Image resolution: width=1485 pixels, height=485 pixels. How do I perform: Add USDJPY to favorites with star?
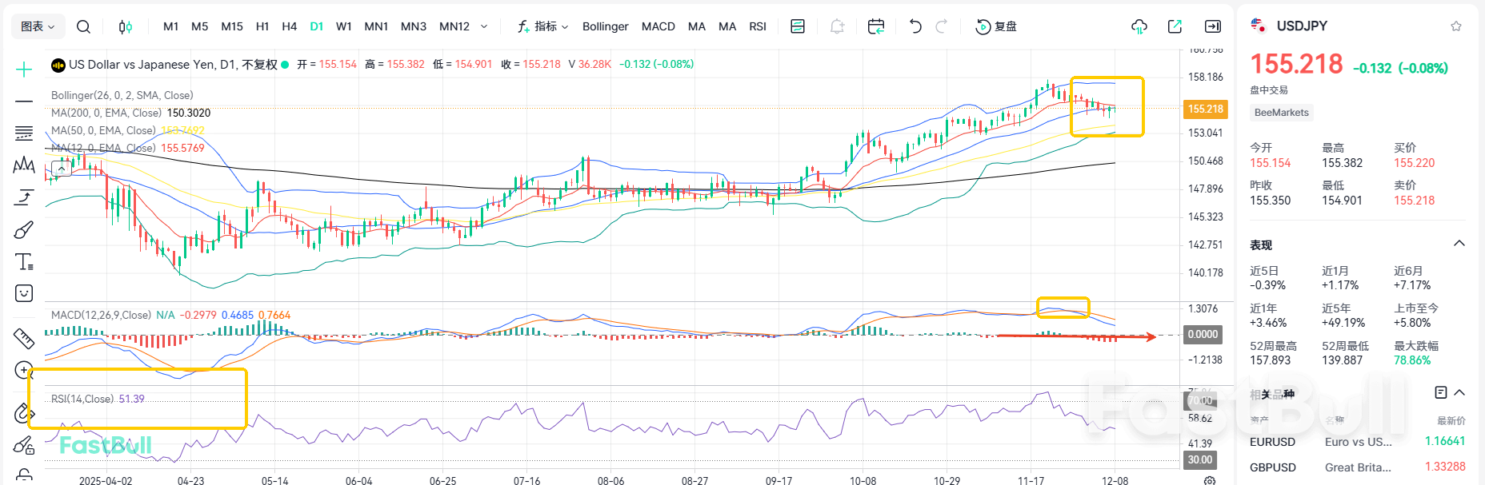pyautogui.click(x=1456, y=26)
